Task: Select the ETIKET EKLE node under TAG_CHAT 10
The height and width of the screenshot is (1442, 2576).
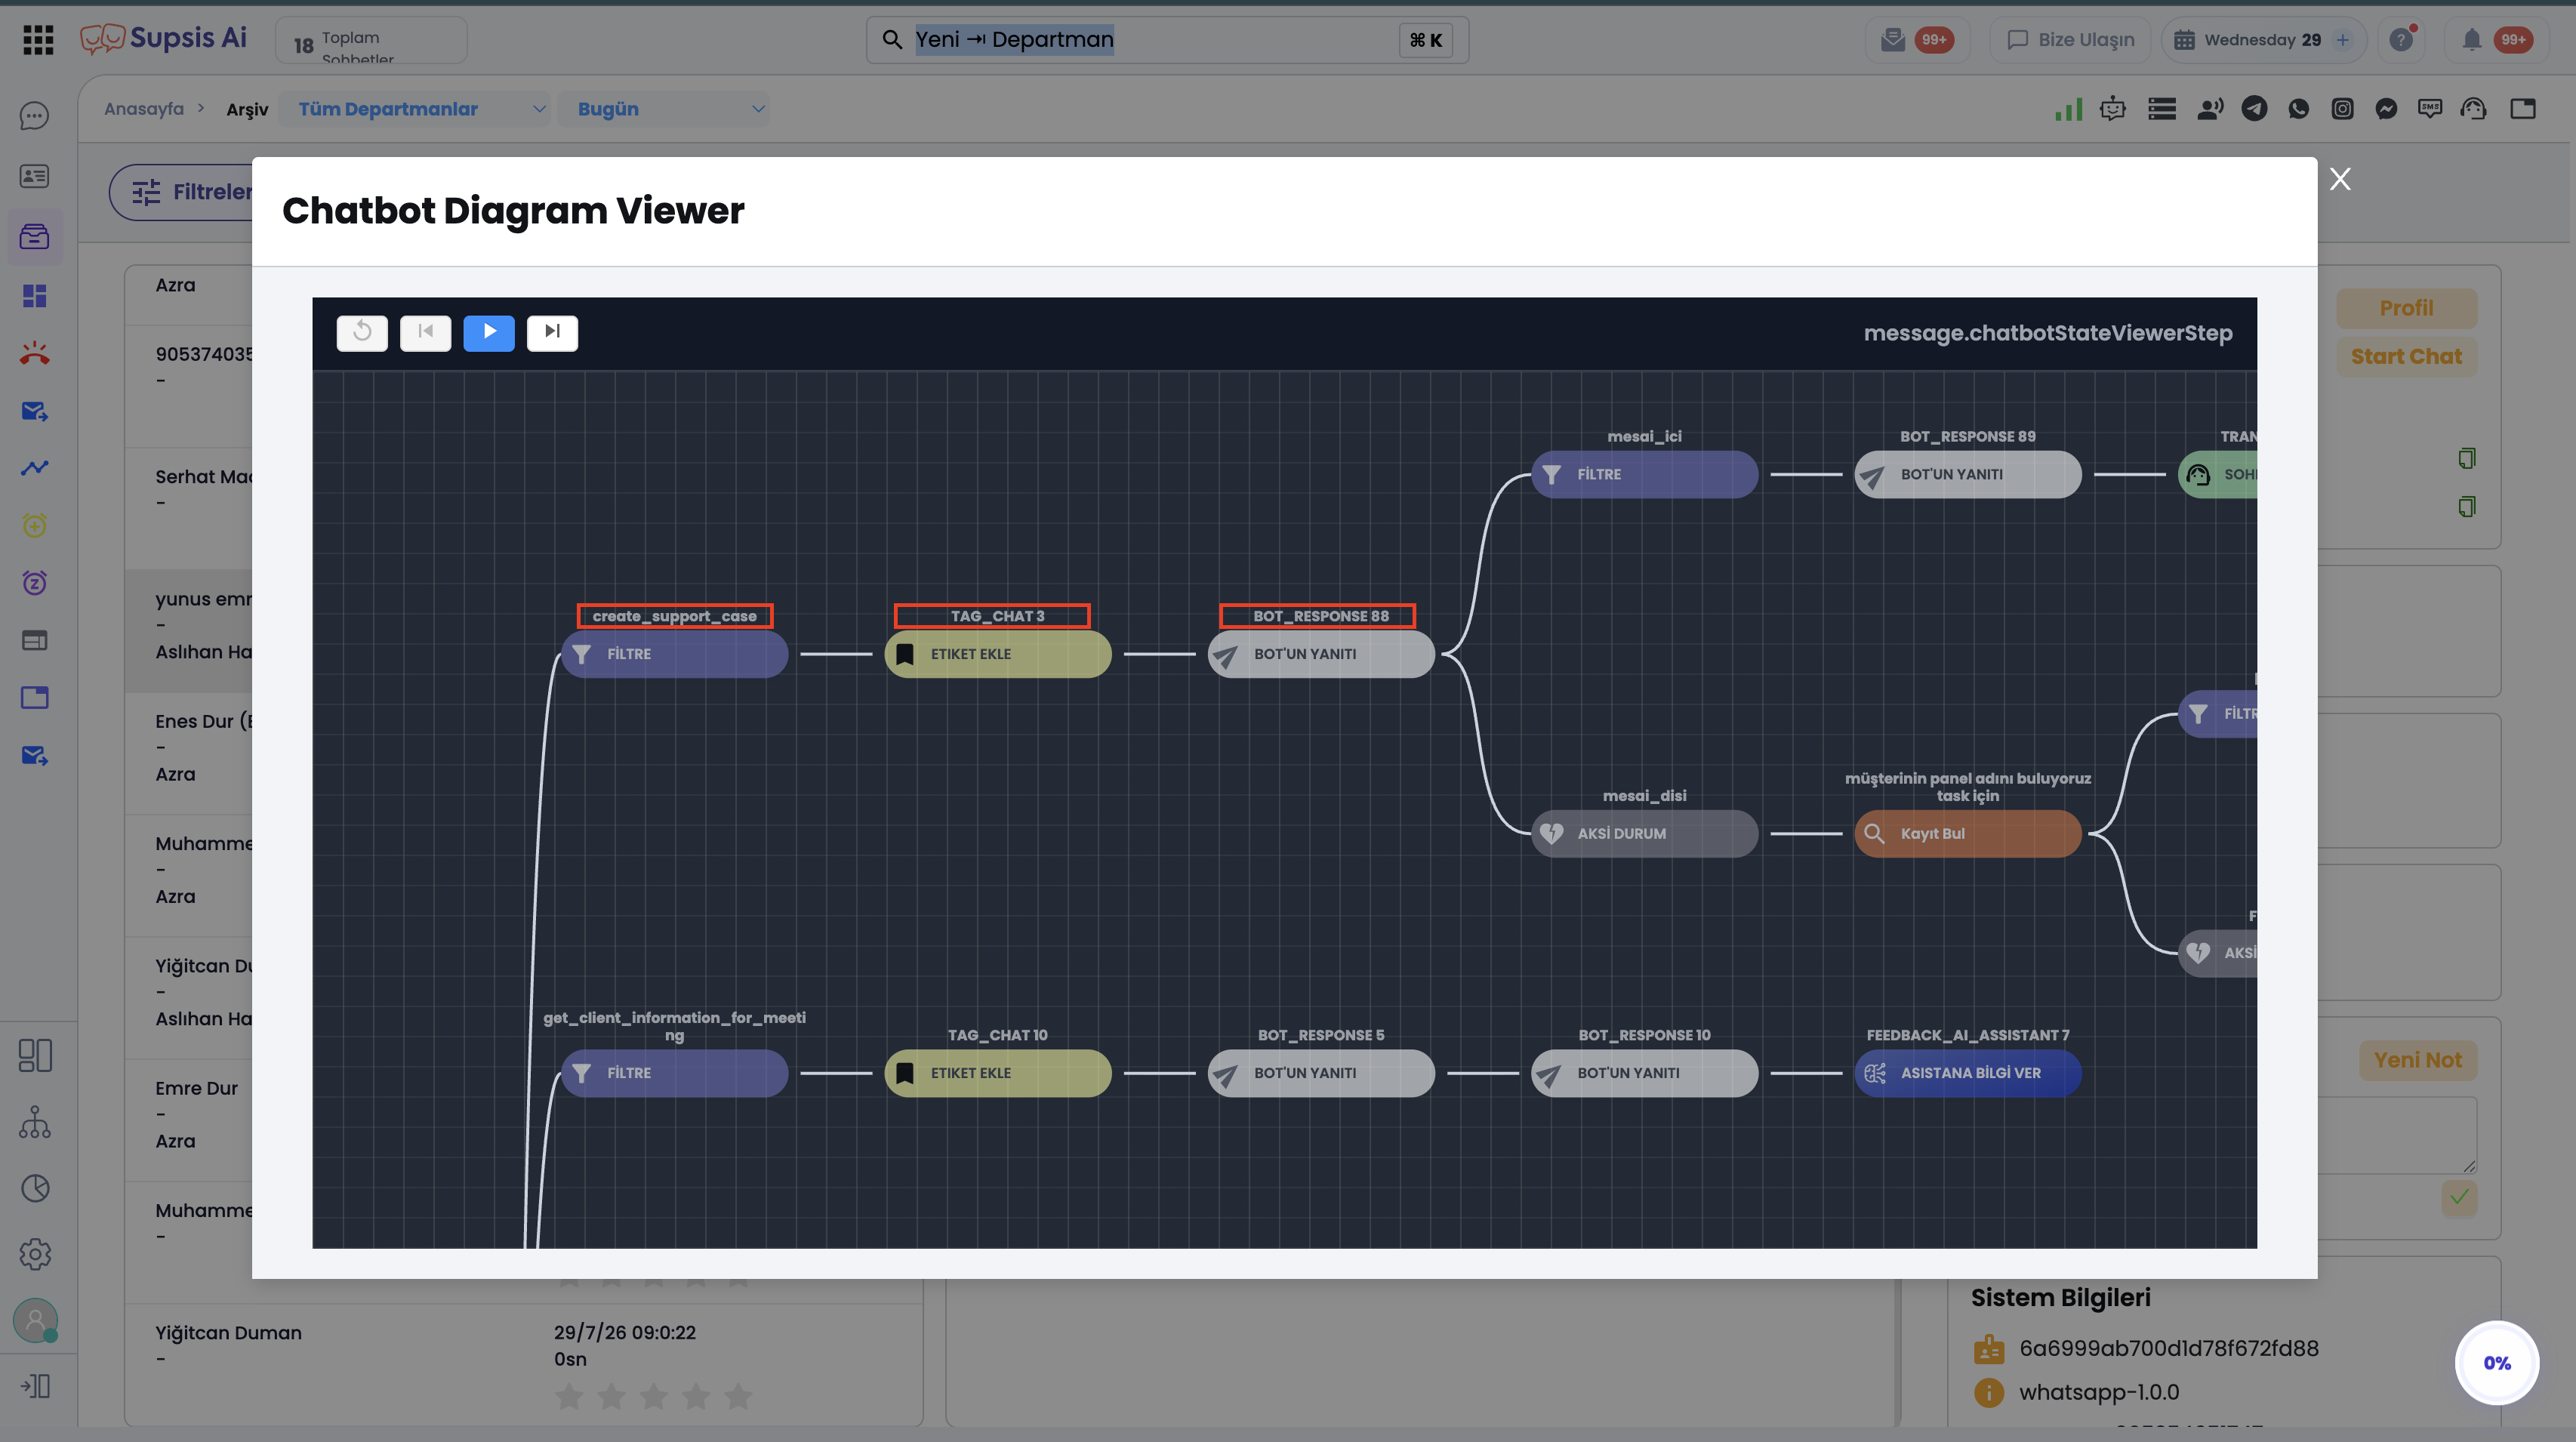Action: (x=998, y=1073)
